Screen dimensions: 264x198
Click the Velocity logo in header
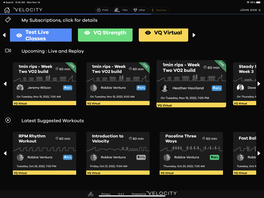28,10
